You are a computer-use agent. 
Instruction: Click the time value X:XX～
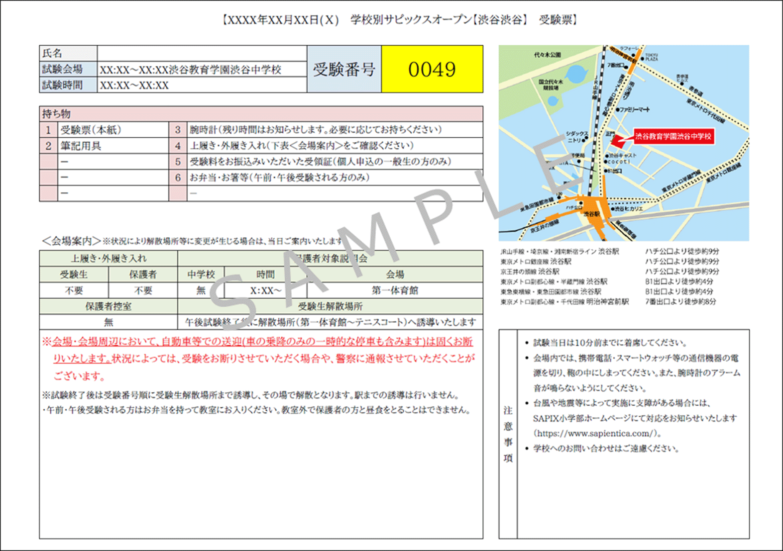click(265, 290)
